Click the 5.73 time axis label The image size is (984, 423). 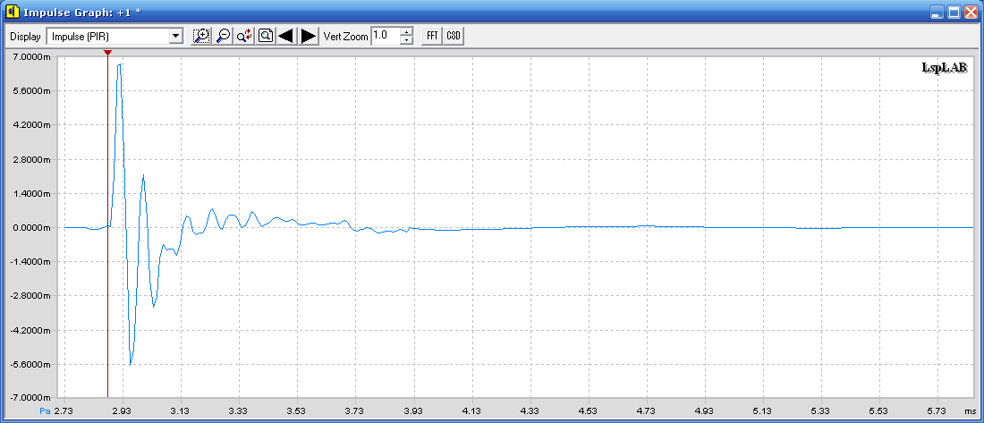point(937,411)
